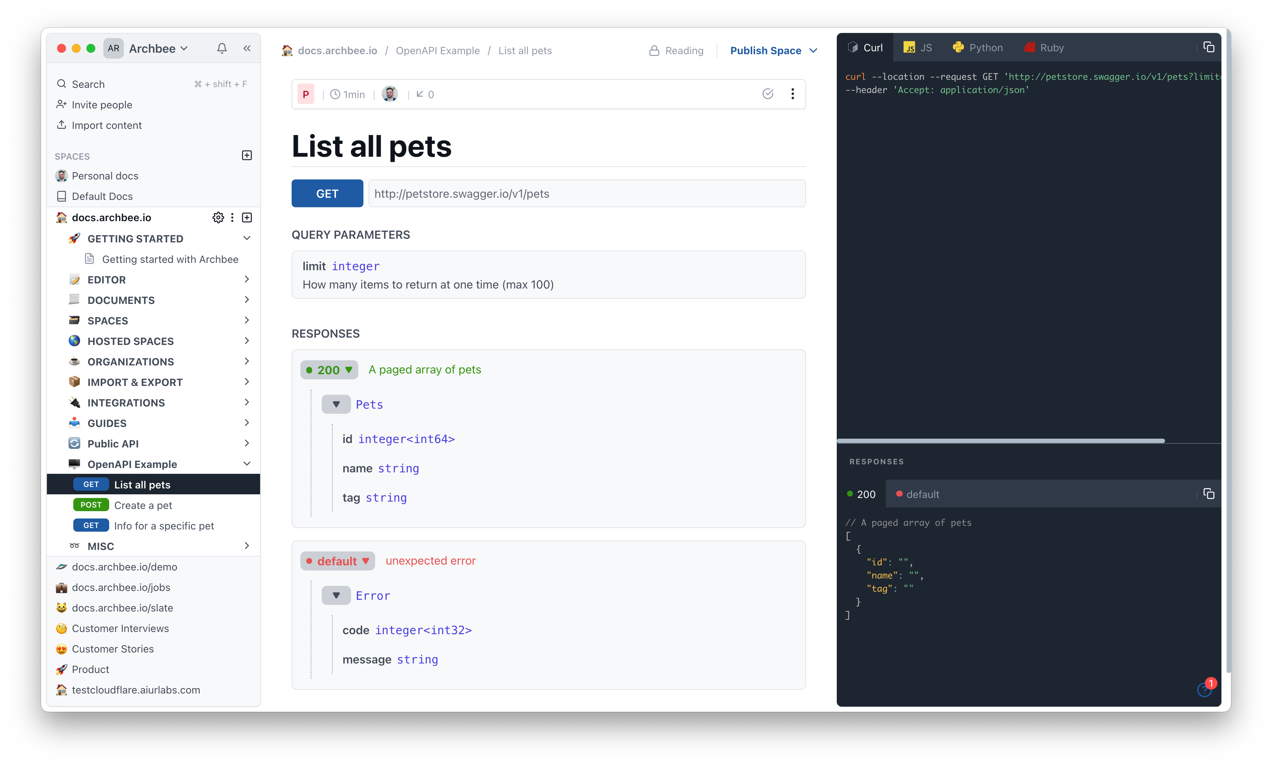Open the 200 response status dropdown
This screenshot has width=1272, height=766.
coord(329,370)
